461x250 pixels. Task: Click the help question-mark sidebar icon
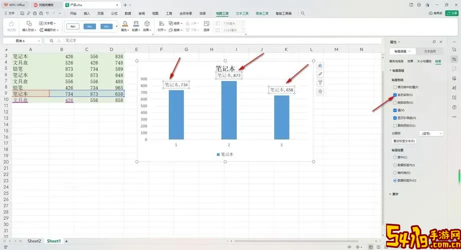click(454, 107)
